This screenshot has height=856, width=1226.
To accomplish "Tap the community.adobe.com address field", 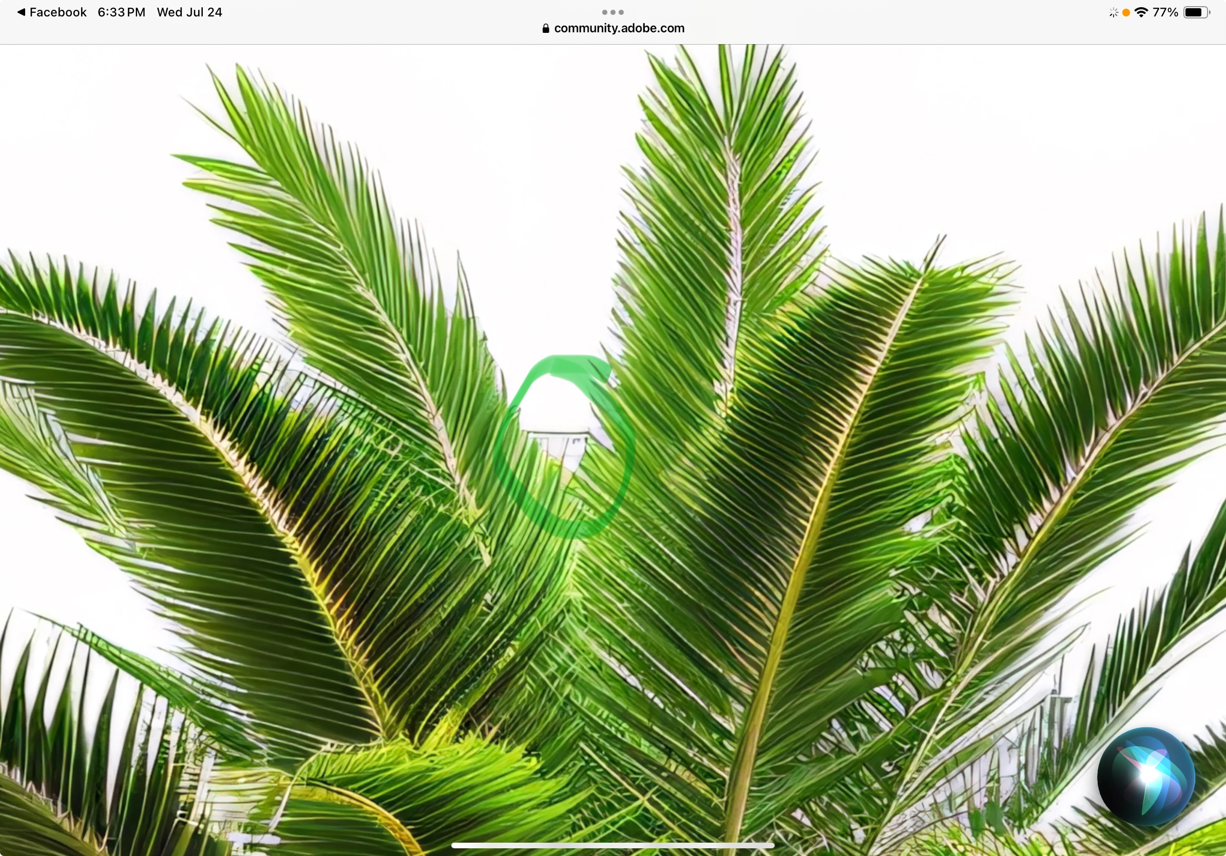I will coord(619,28).
